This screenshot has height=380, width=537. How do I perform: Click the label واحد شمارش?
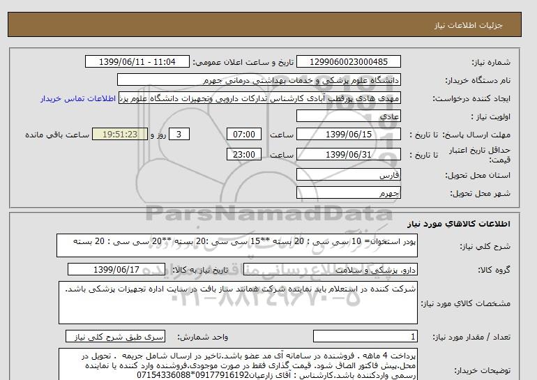click(203, 337)
